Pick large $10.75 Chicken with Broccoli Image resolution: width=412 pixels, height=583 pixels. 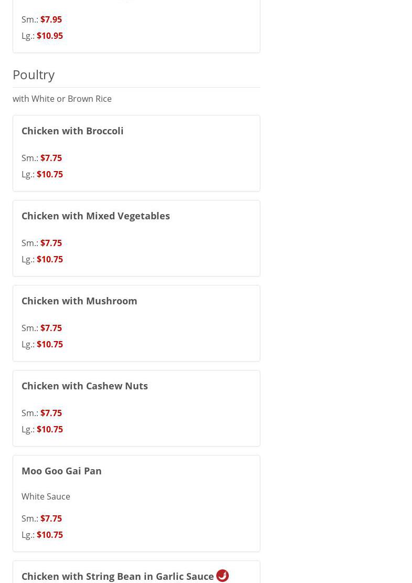tap(50, 174)
